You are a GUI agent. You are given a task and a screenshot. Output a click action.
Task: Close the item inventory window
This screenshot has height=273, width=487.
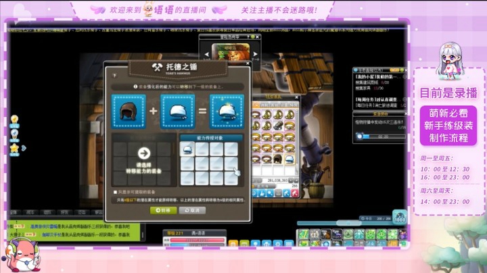296,97
